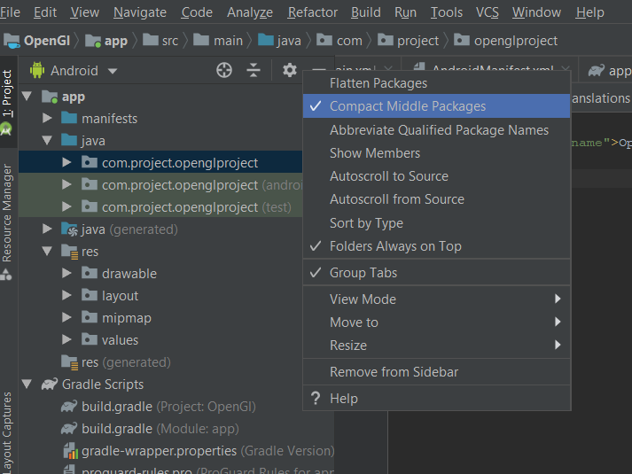The height and width of the screenshot is (474, 632).
Task: Click the Help question mark icon in menu
Action: point(316,399)
